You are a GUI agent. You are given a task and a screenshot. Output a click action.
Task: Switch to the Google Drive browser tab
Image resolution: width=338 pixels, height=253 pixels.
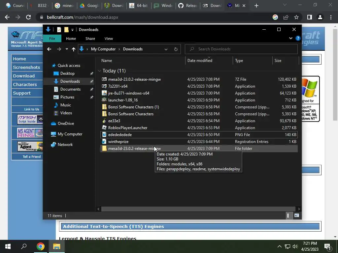click(89, 6)
